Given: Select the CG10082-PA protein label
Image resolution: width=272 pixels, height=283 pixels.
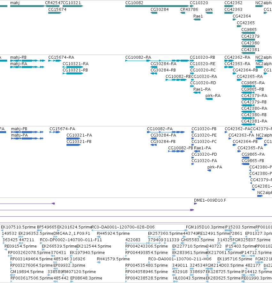Looking at the screenshot, I should point(160,129).
